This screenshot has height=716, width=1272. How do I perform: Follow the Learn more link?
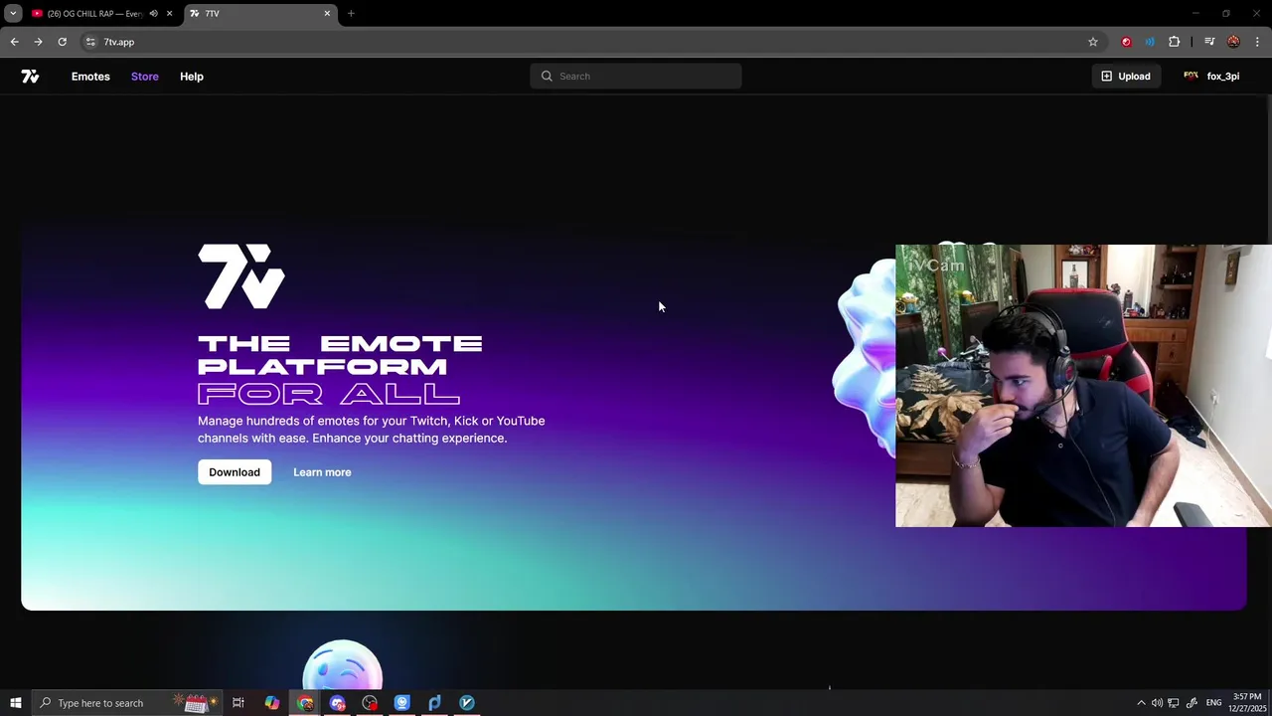coord(322,472)
